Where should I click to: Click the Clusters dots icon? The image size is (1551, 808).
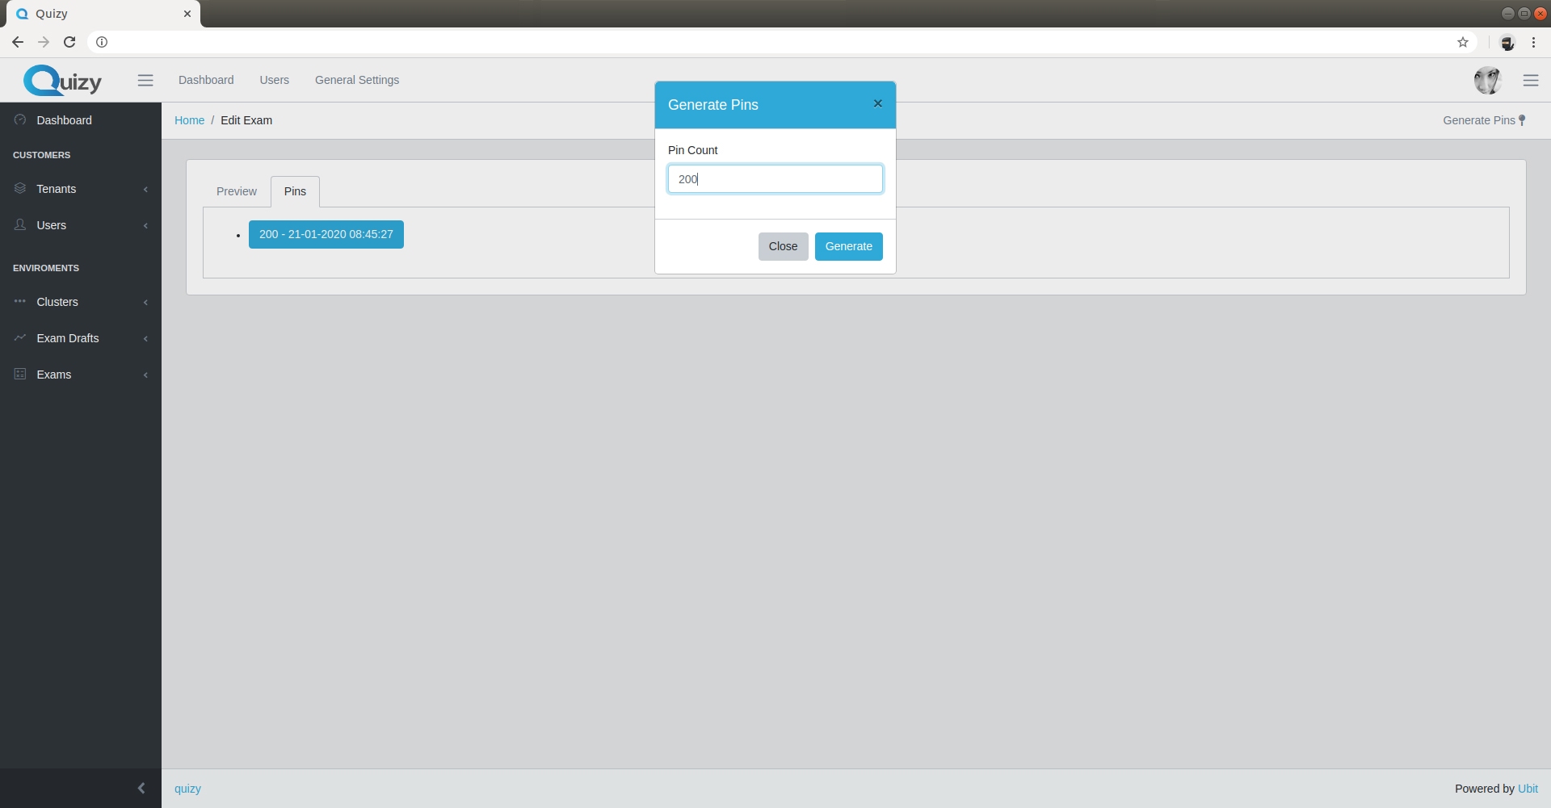coord(20,301)
